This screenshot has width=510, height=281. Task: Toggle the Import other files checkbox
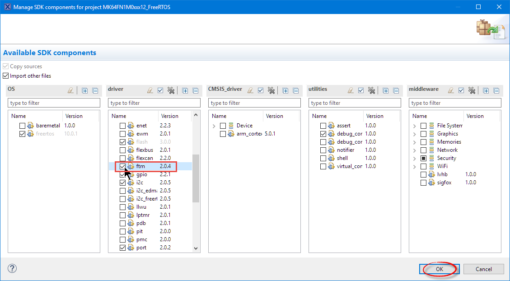(6, 76)
